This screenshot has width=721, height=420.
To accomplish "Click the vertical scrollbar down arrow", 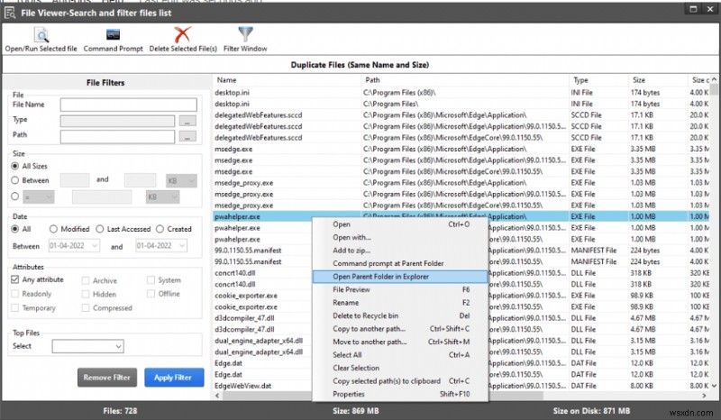I will coord(714,386).
